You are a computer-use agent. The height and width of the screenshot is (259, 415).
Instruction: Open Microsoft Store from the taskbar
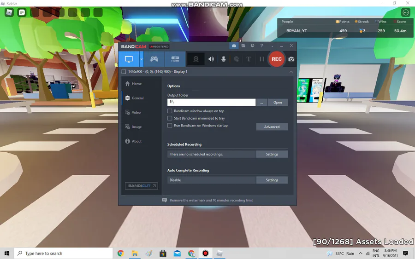pyautogui.click(x=163, y=253)
